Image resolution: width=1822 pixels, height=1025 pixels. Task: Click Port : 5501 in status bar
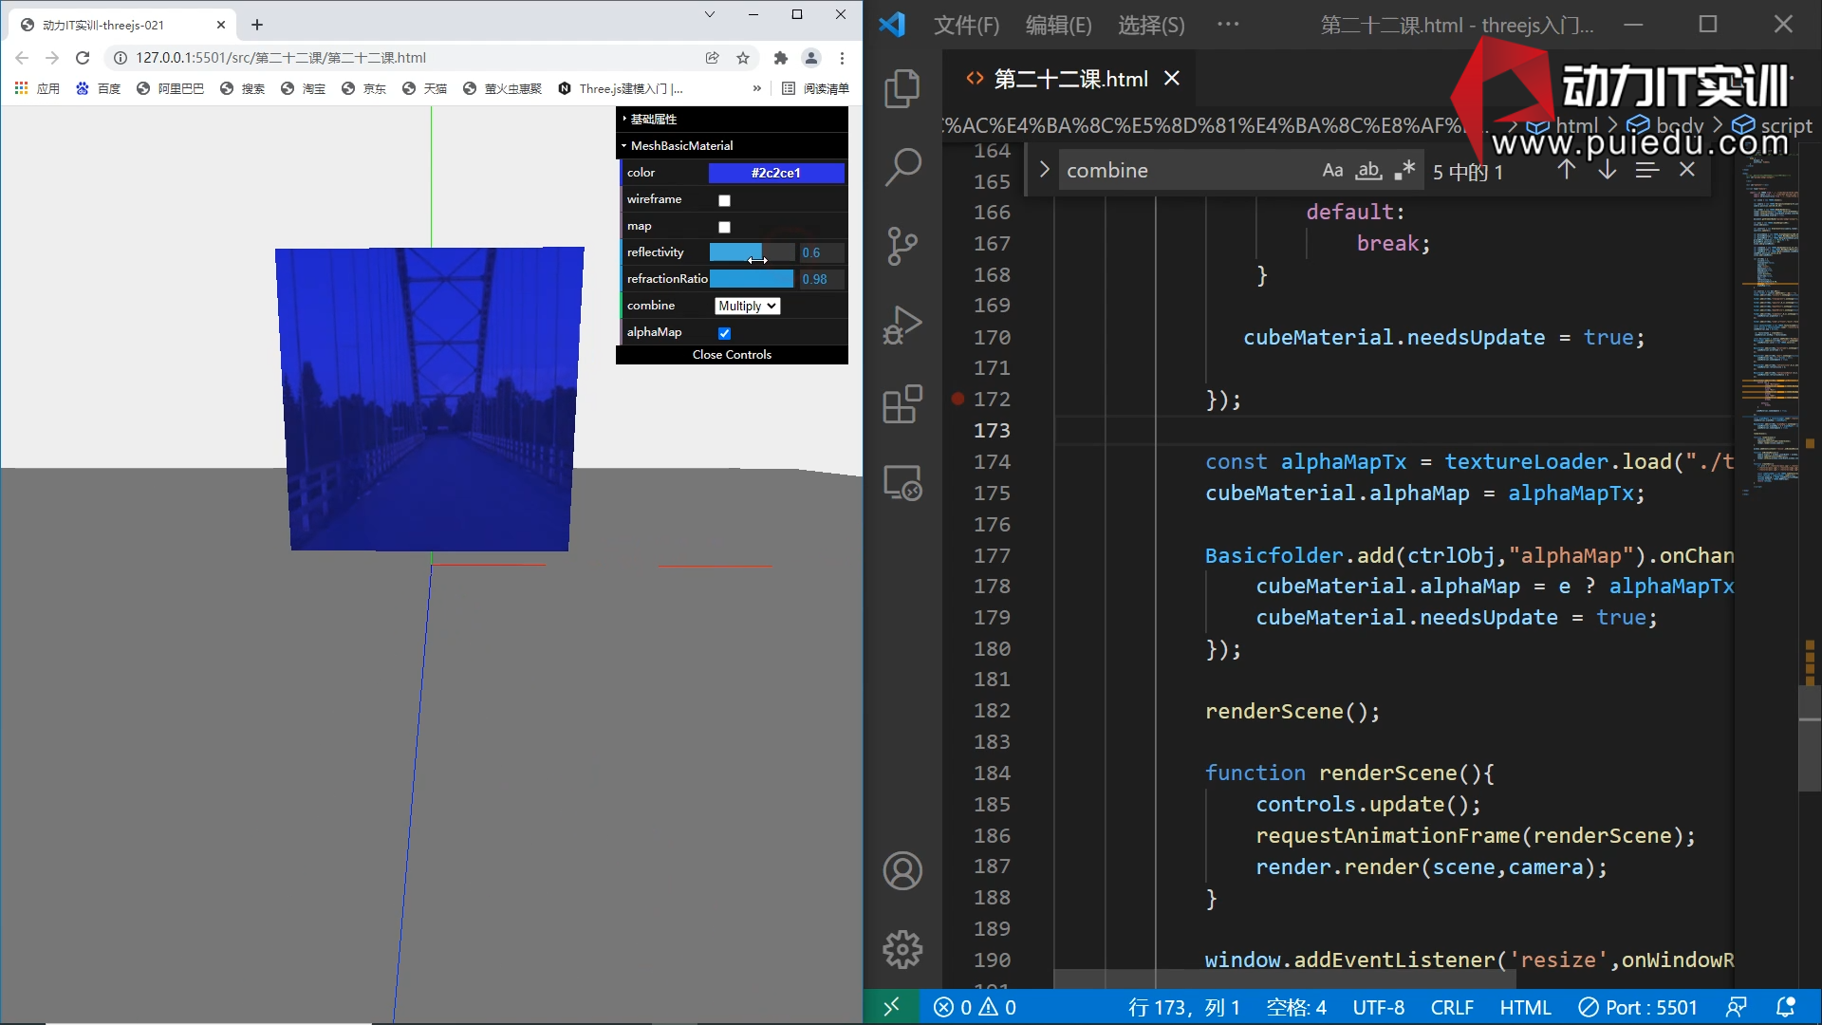1638,1008
